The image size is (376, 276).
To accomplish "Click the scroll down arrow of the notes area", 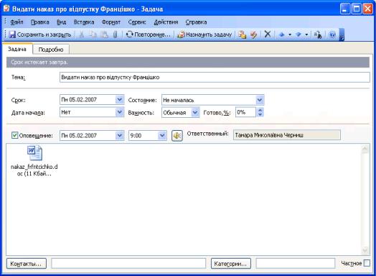I will [x=365, y=250].
